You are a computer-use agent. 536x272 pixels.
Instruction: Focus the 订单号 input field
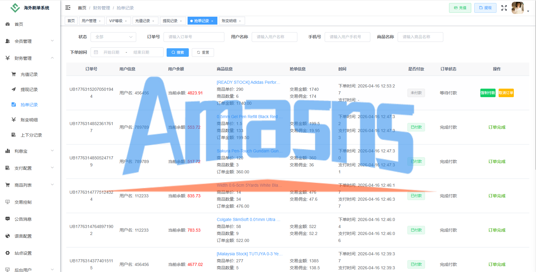click(194, 37)
